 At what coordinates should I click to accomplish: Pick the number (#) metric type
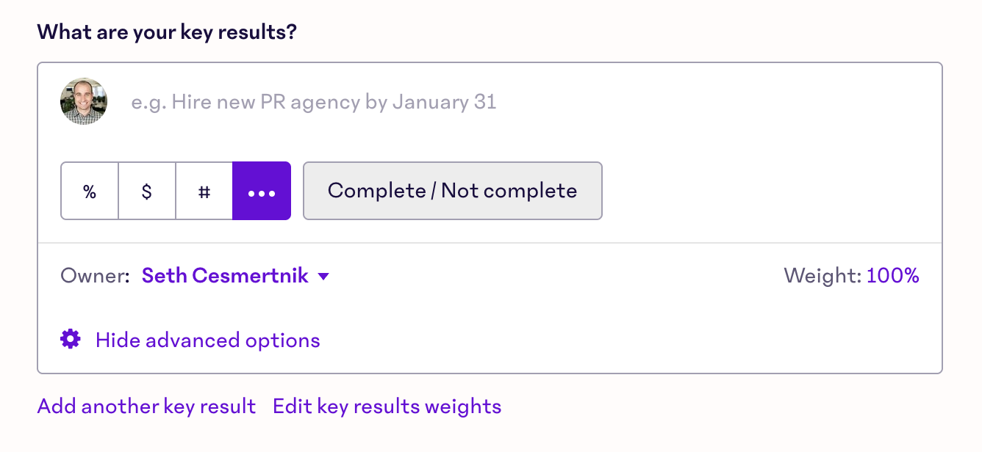click(x=204, y=191)
